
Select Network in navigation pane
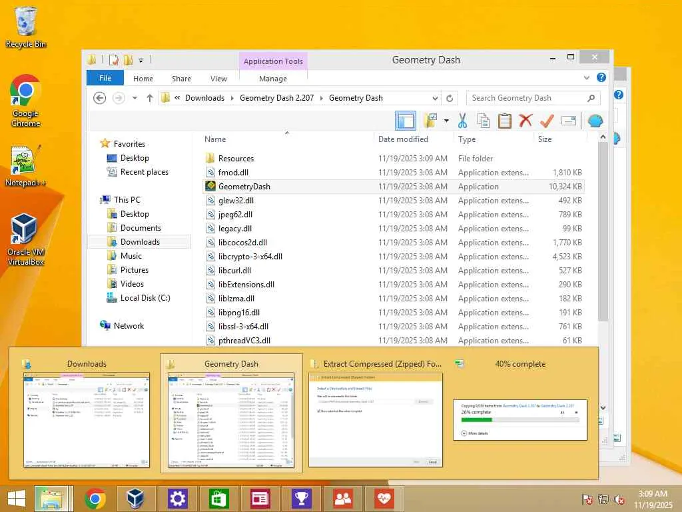[129, 325]
